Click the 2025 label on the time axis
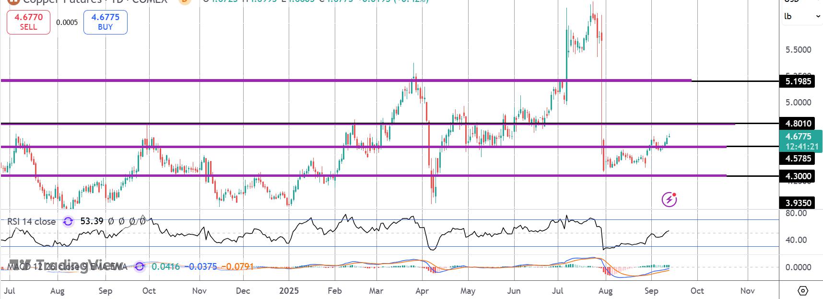 pos(289,291)
